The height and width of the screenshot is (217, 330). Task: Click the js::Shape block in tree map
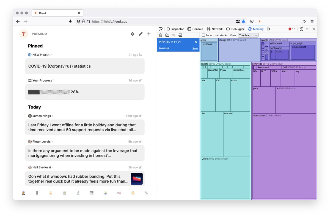[x=210, y=51]
